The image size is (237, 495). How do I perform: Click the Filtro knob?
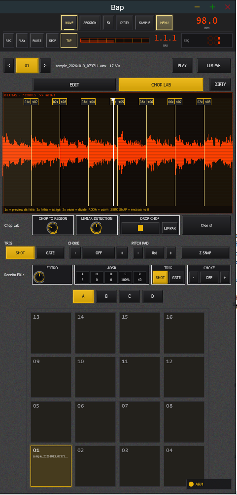[39, 277]
